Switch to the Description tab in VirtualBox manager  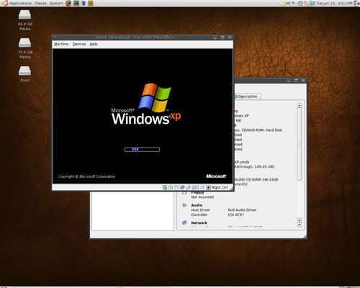click(x=247, y=96)
